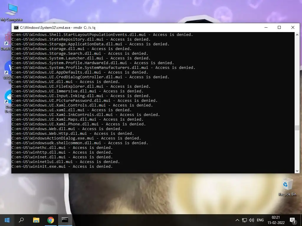
Task: Click the DataW desktop shortcut behind console
Action: pos(6,41)
